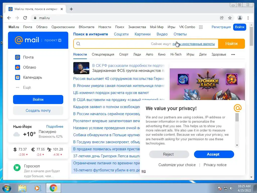Click the page scrollbar down arrow

(x=251, y=177)
